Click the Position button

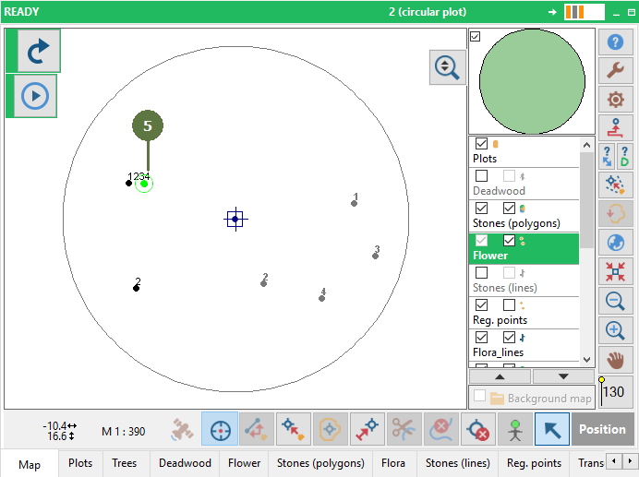pos(602,429)
